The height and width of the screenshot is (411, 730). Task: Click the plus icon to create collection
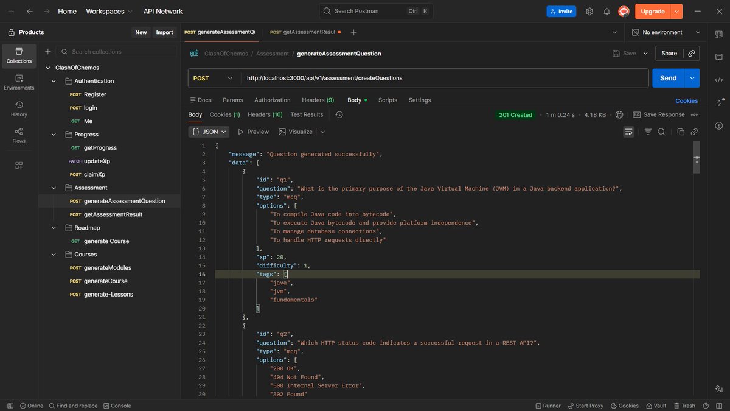click(47, 52)
